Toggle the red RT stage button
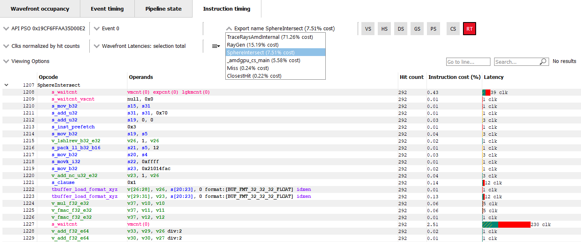 [470, 29]
